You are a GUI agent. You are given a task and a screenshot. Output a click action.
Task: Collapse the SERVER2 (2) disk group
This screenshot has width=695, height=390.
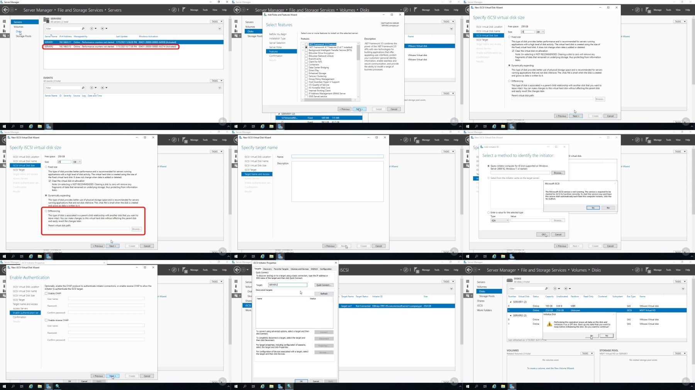[510, 316]
